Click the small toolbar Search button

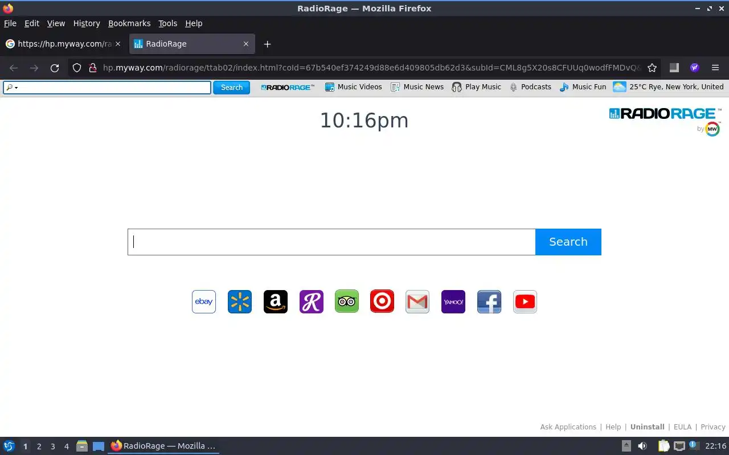click(x=232, y=88)
